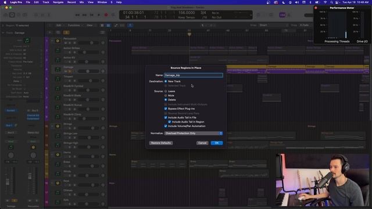The width and height of the screenshot is (372, 209).
Task: Click the red Record button
Action: (106, 15)
